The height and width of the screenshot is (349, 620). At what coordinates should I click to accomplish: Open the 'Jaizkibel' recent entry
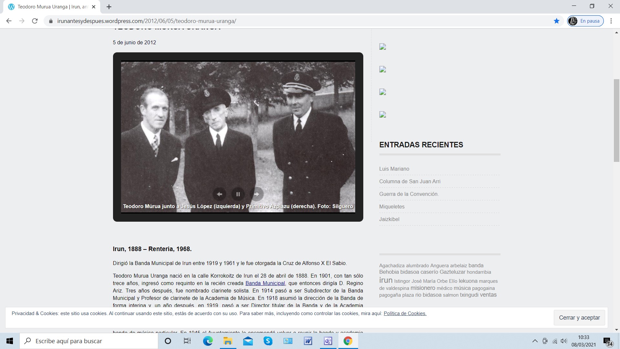389,219
